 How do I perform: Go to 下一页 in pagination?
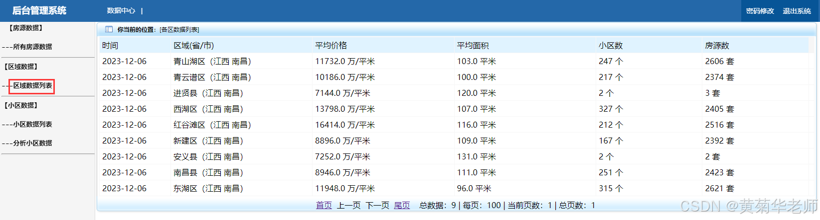(377, 205)
